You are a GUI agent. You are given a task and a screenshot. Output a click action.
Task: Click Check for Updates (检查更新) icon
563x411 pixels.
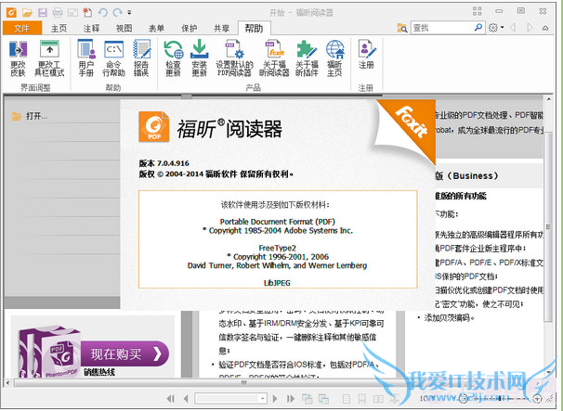(173, 56)
